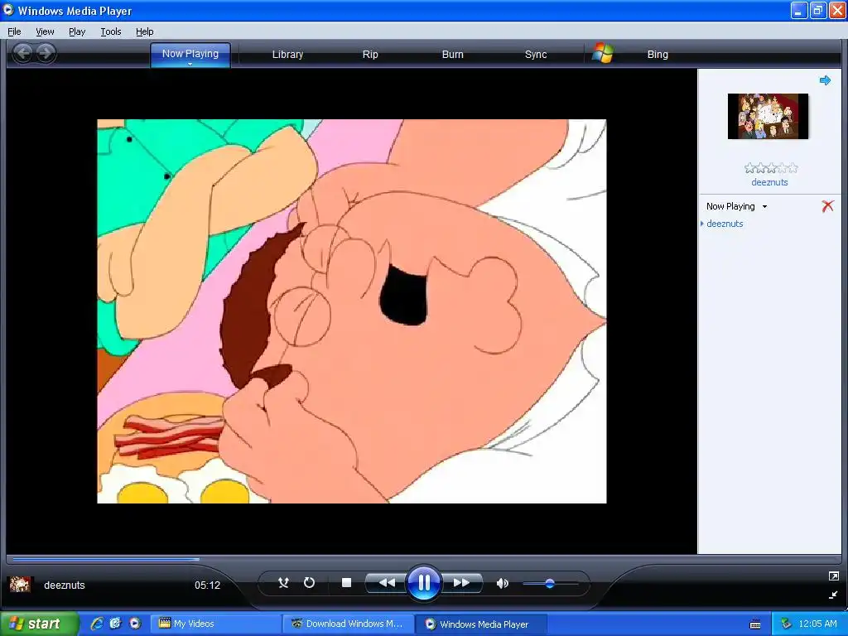
Task: Click the Next fast-forward button
Action: click(461, 582)
